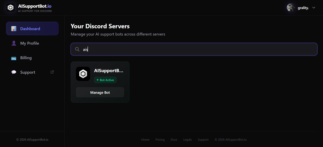Expand the account dropdown chevron
323x147 pixels.
(x=314, y=8)
